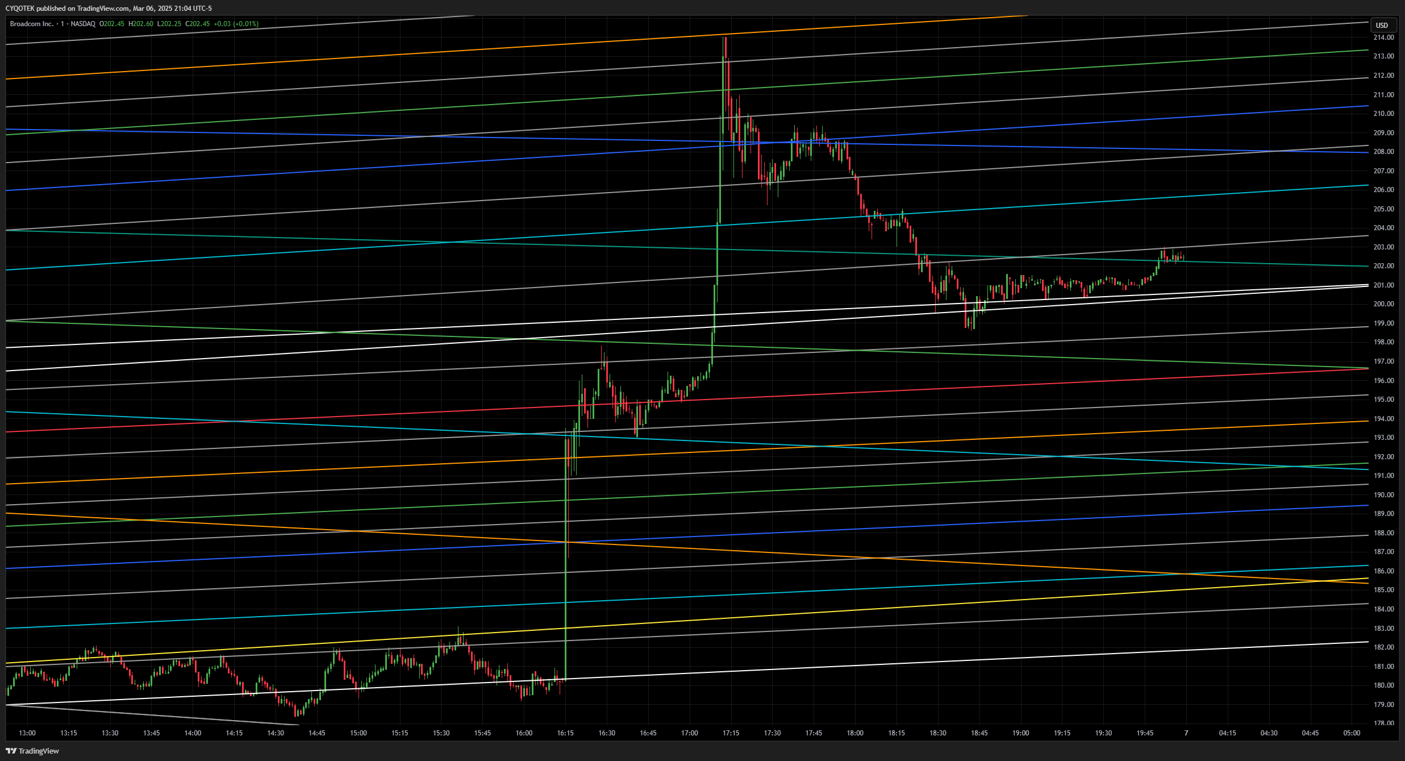Screen dimensions: 1405x761
Task: Click the 13:30 time axis label
Action: click(110, 733)
